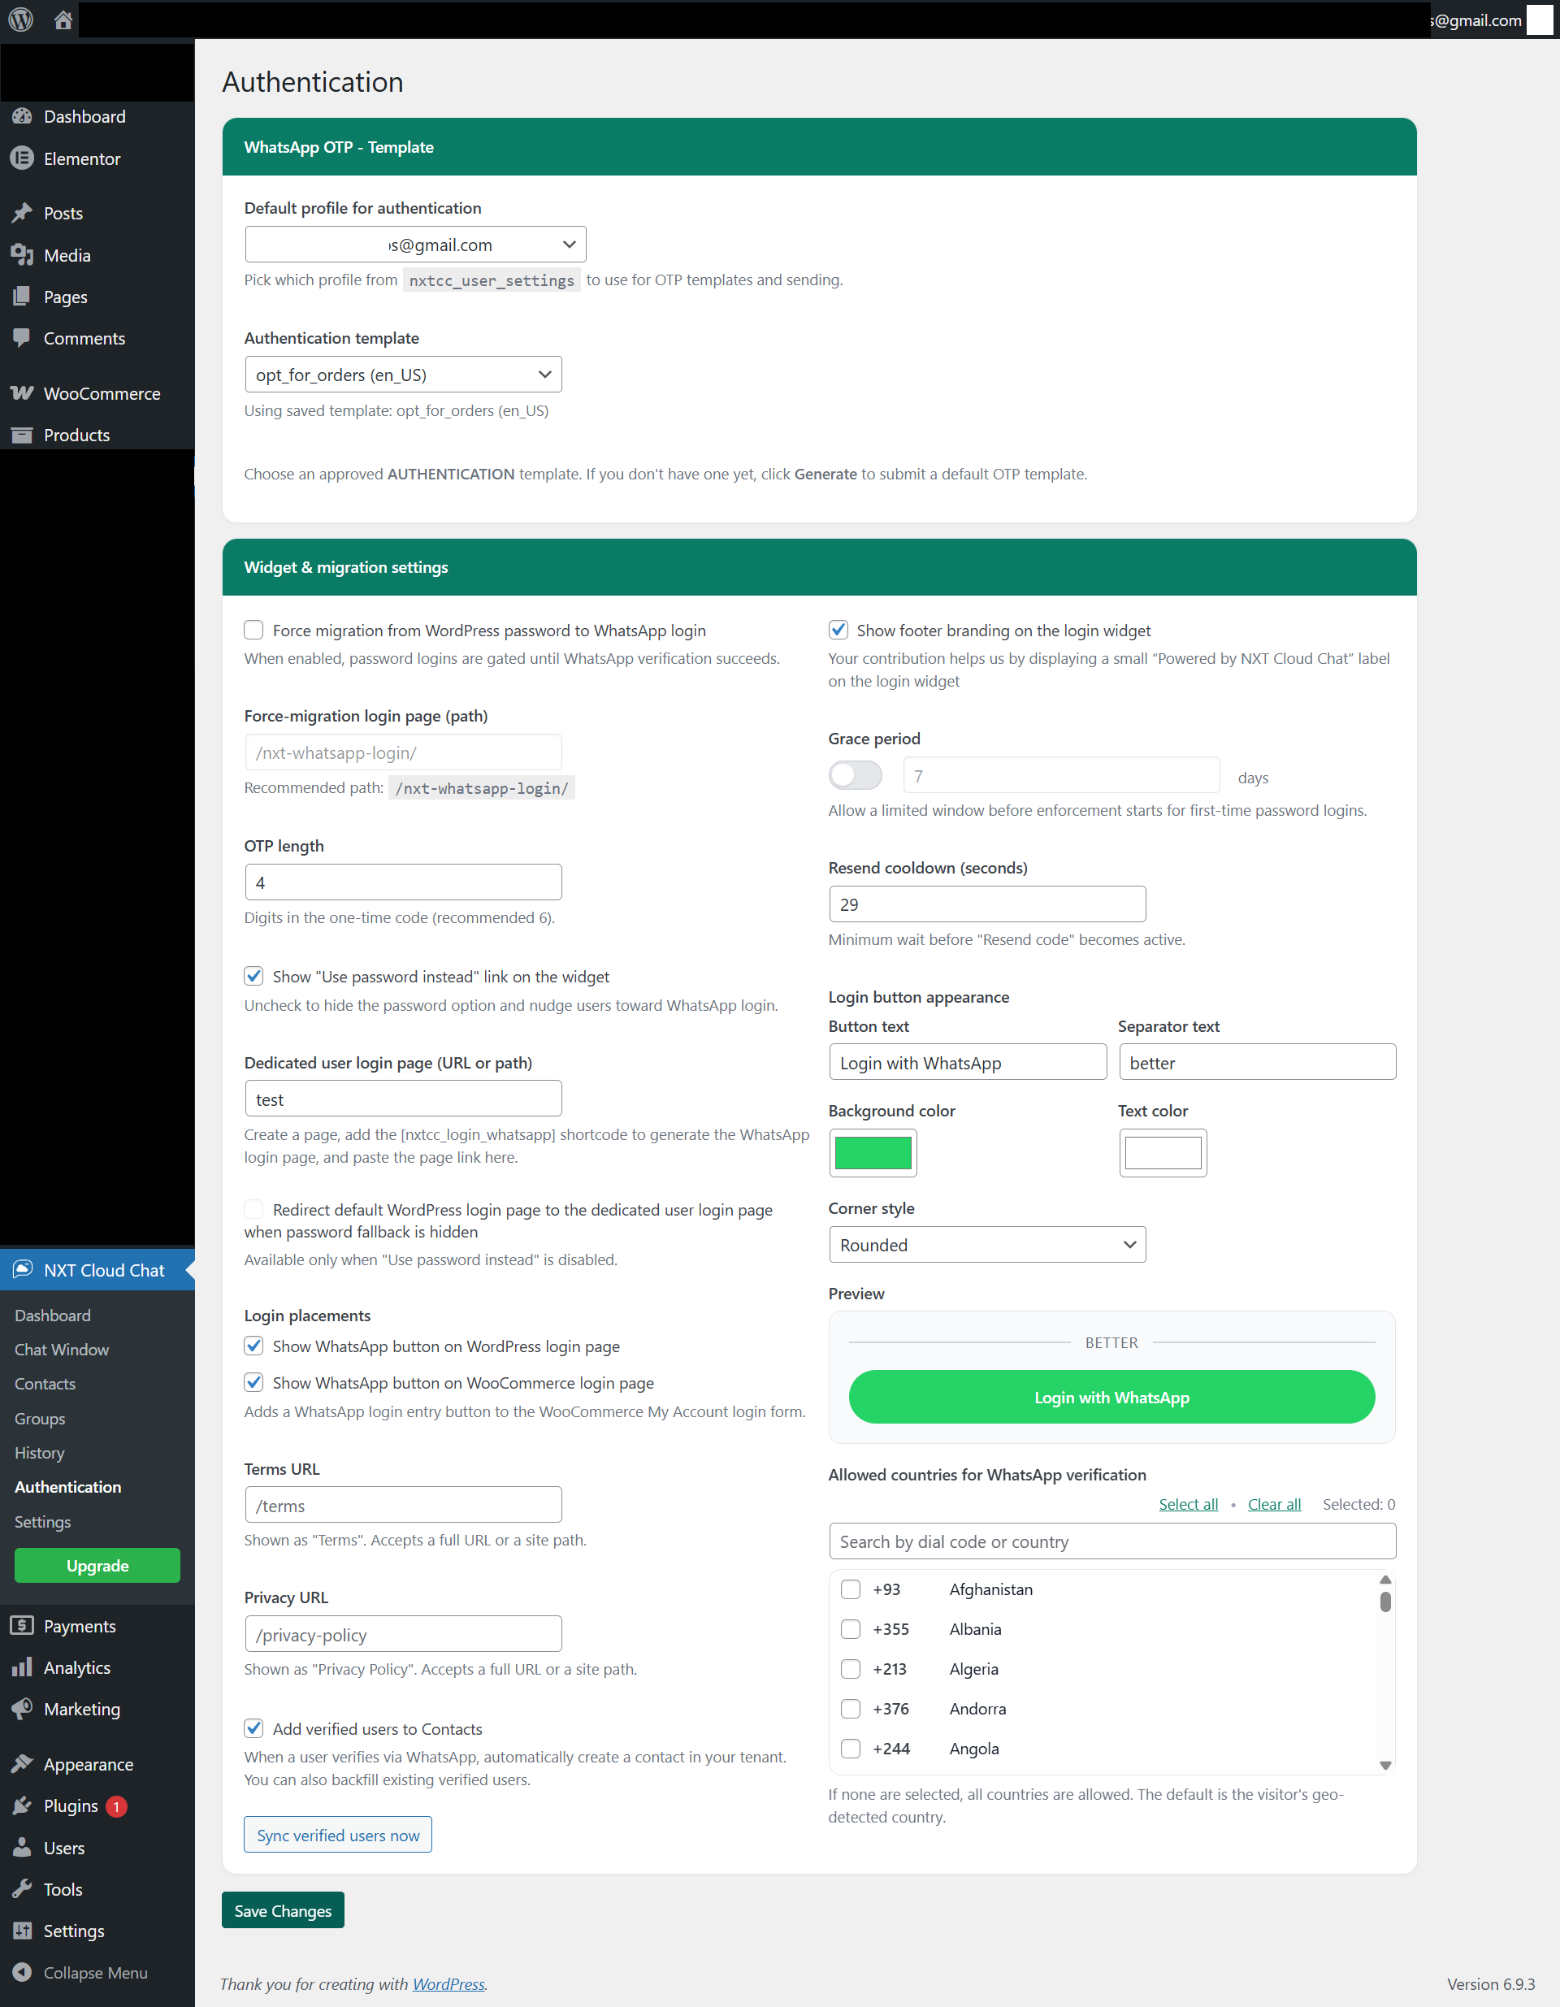
Task: Switch to the Chat Window section
Action: click(x=61, y=1349)
